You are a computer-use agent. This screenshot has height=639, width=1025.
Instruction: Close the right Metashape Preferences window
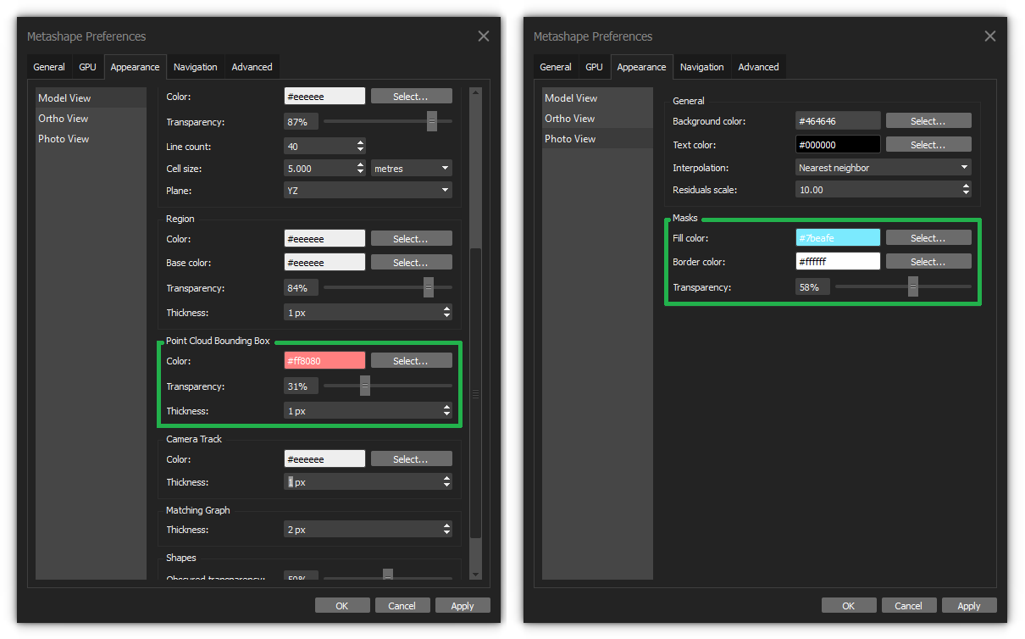[989, 36]
